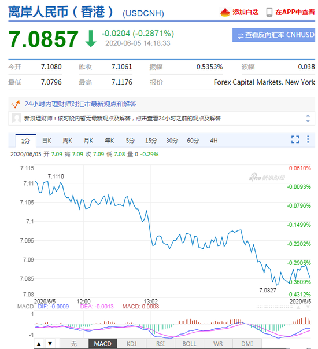Click the 最高 value 7.1176

tap(122, 82)
